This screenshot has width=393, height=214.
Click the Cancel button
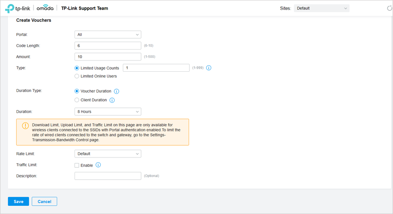click(x=44, y=201)
